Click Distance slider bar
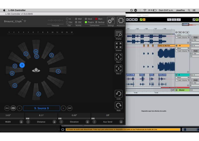Screen dimensions: 199x141 point(41,118)
